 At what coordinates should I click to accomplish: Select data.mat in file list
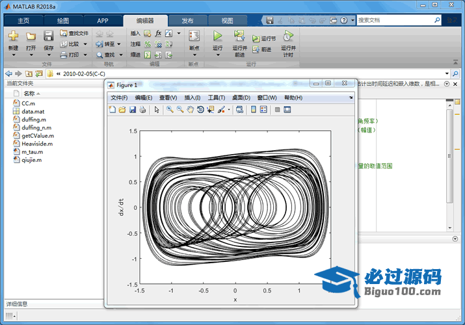pos(33,111)
